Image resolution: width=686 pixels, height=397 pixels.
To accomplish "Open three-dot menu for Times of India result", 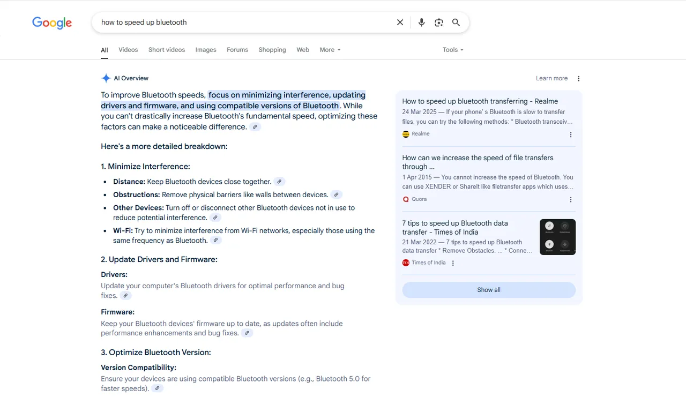I will click(453, 263).
